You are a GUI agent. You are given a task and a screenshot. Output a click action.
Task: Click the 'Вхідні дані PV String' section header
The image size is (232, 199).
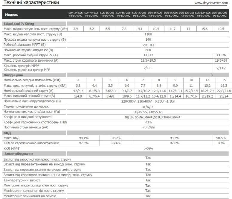pyautogui.click(x=19, y=24)
